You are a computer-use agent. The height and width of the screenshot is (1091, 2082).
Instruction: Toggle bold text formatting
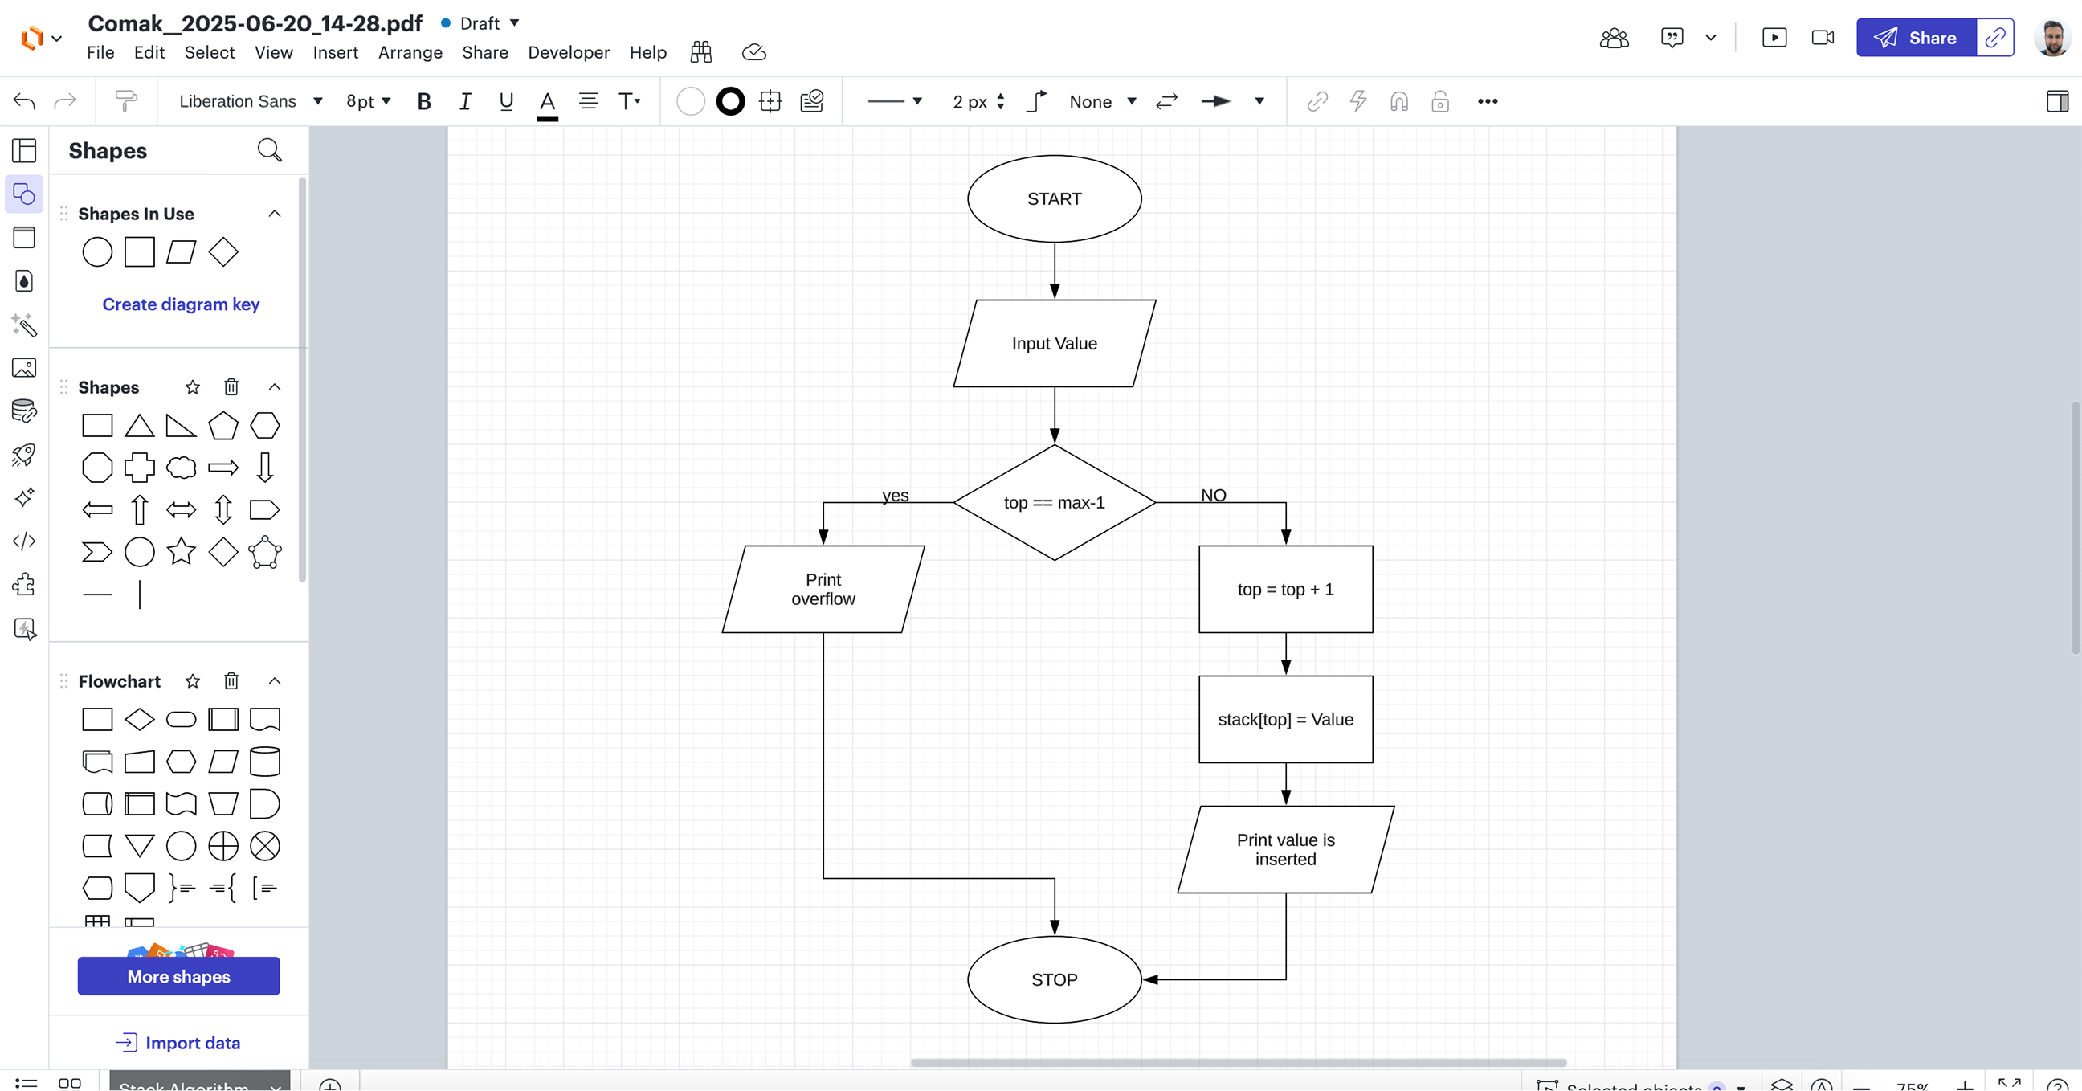[x=423, y=101]
